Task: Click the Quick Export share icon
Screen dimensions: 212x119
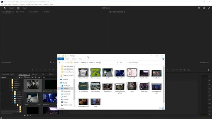Action: click(x=204, y=8)
